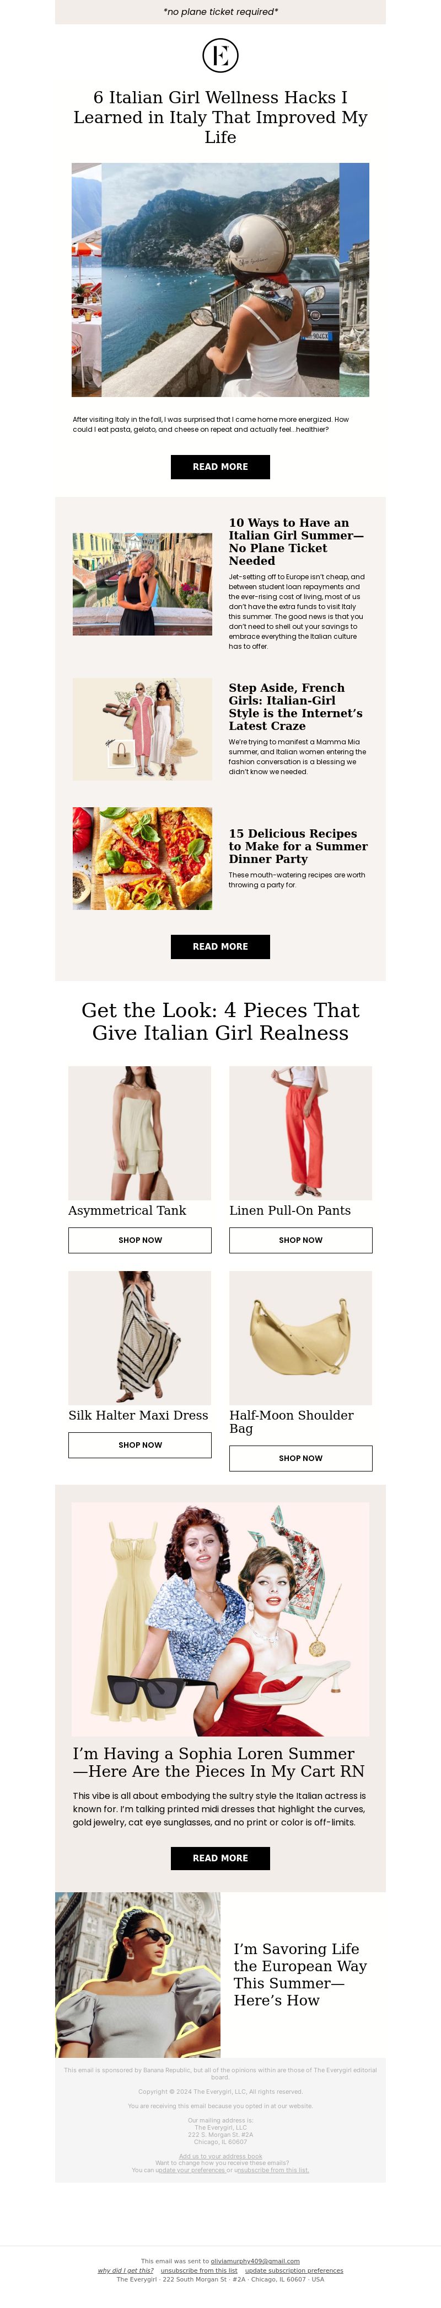Shop now for Linen Pull-On Pants
The image size is (441, 2308).
[x=300, y=1240]
